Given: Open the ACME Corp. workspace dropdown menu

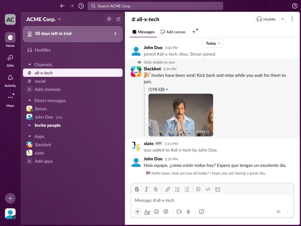Looking at the screenshot, I should click(x=44, y=19).
